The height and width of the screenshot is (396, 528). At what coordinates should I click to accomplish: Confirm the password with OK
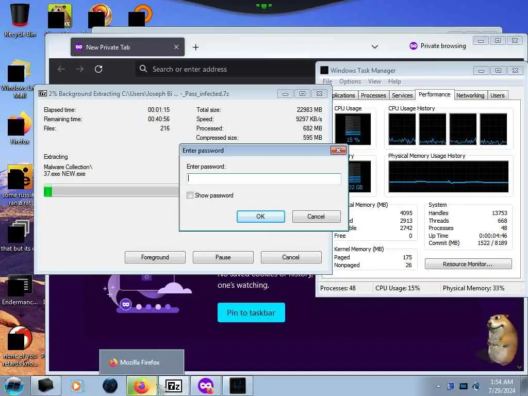(260, 217)
